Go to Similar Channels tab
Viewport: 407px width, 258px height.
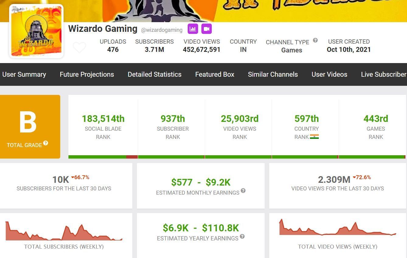point(273,74)
